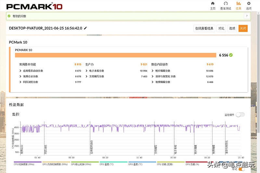The height and width of the screenshot is (173, 260).
Task: Click the 常用基本功能 heading
Action: 28,64
